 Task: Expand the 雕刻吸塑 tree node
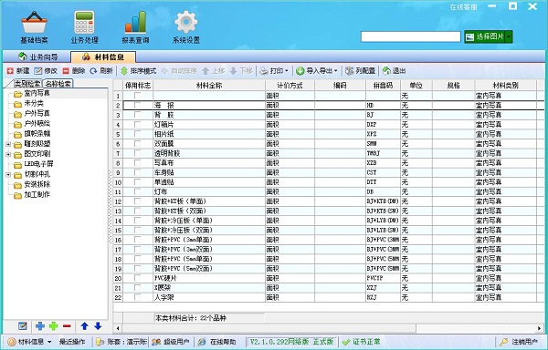pyautogui.click(x=8, y=144)
